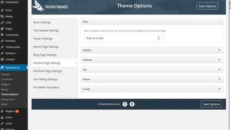Open Top Header Settings tab
231x130 pixels.
(x=55, y=30)
